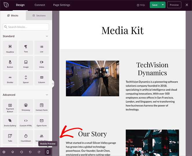The image size is (192, 156).
Task: Select the Custom HTML block
Action: click(x=26, y=122)
